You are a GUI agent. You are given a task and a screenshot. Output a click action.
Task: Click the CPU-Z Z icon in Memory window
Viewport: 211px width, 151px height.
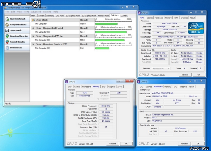click(67, 82)
